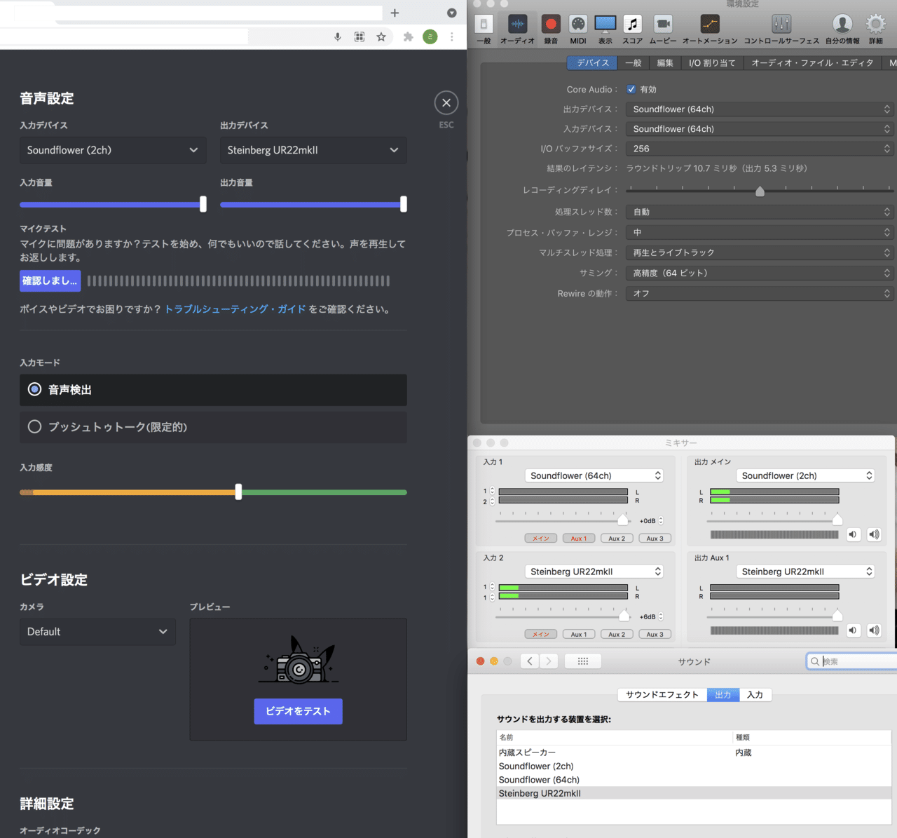Open the 表示 display preferences
The width and height of the screenshot is (897, 838).
(x=605, y=29)
